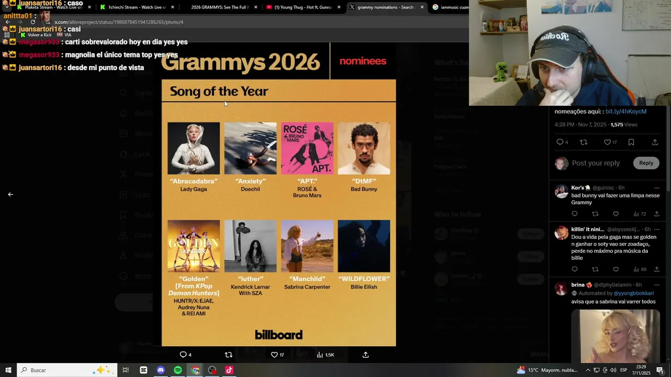Screen dimensions: 671x377
Task: Open Spotify from taskbar
Action: (178, 370)
